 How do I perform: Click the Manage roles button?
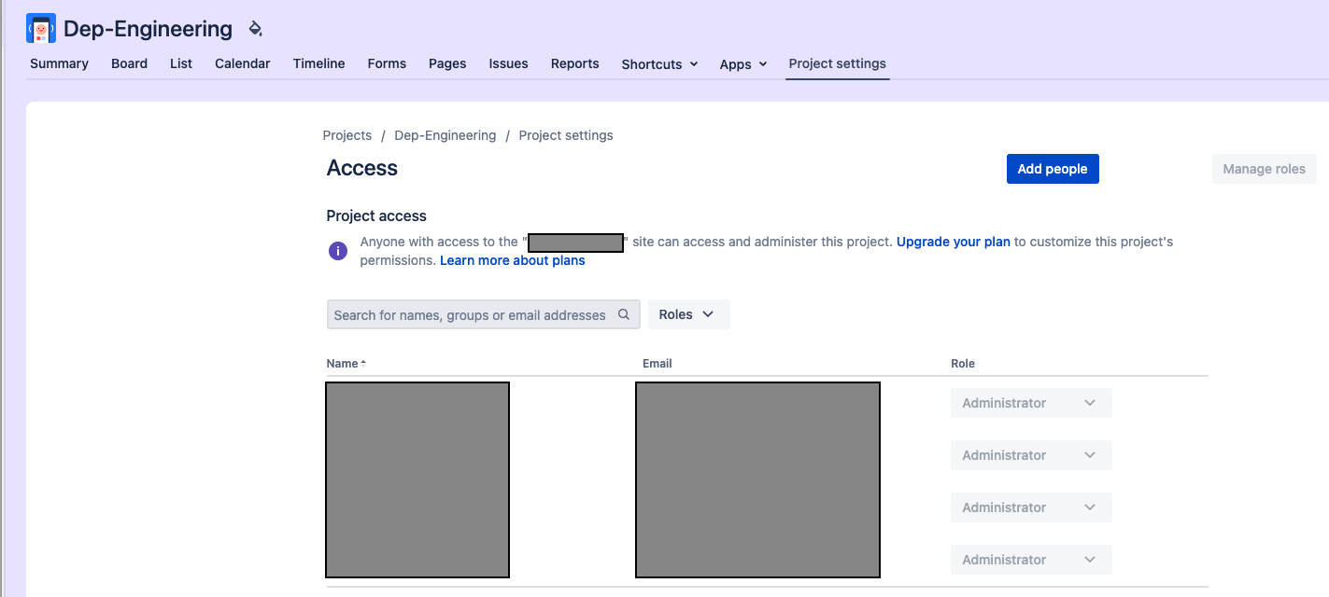pos(1263,169)
